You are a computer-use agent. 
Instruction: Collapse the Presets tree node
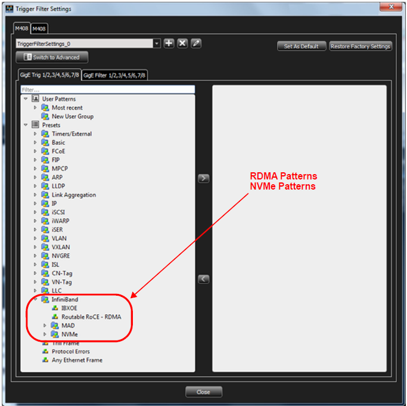(26, 125)
